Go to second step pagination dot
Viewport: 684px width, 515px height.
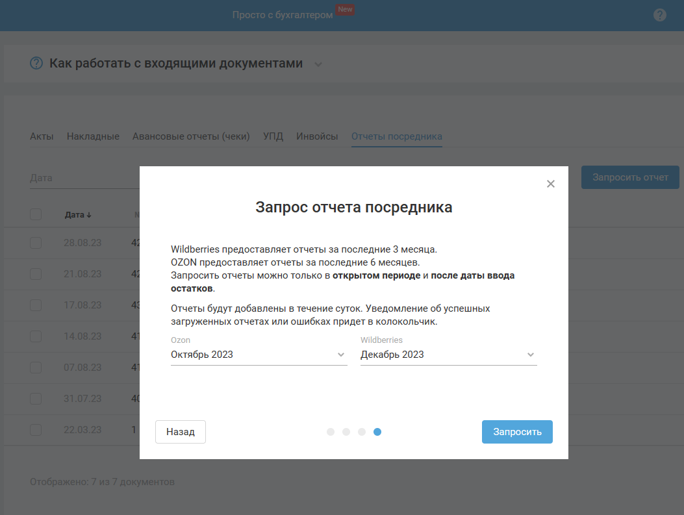(x=346, y=432)
